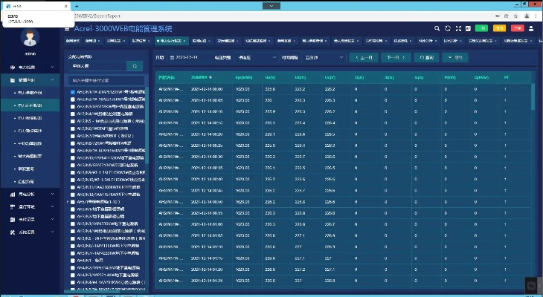Viewport: 543px width, 297px height.
Task: Check the second circuit checkbox in tree list
Action: (72, 98)
